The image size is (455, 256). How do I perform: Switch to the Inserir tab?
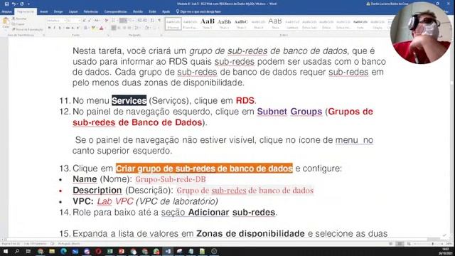click(x=44, y=11)
